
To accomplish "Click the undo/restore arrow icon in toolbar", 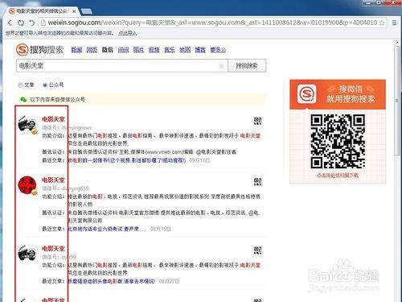I will (31, 23).
